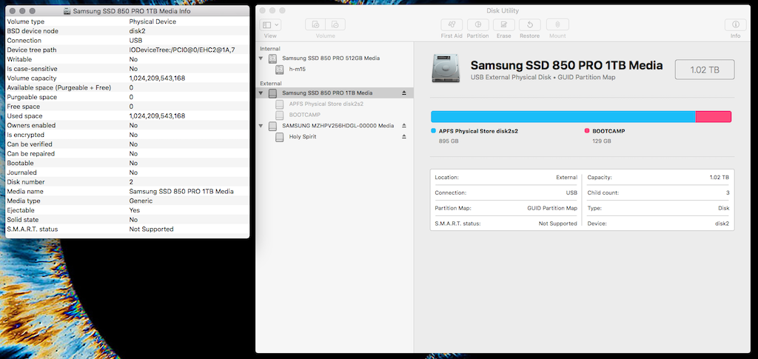
Task: Click the Used space value in Media Info
Action: pos(157,116)
